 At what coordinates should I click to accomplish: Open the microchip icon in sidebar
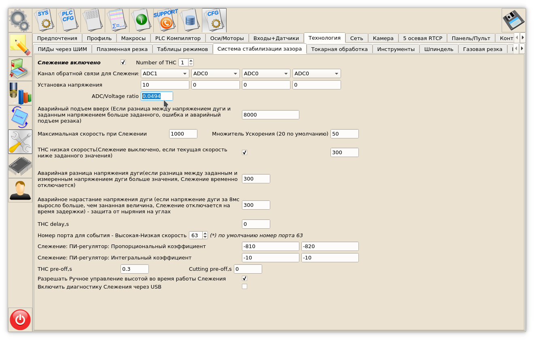20,166
